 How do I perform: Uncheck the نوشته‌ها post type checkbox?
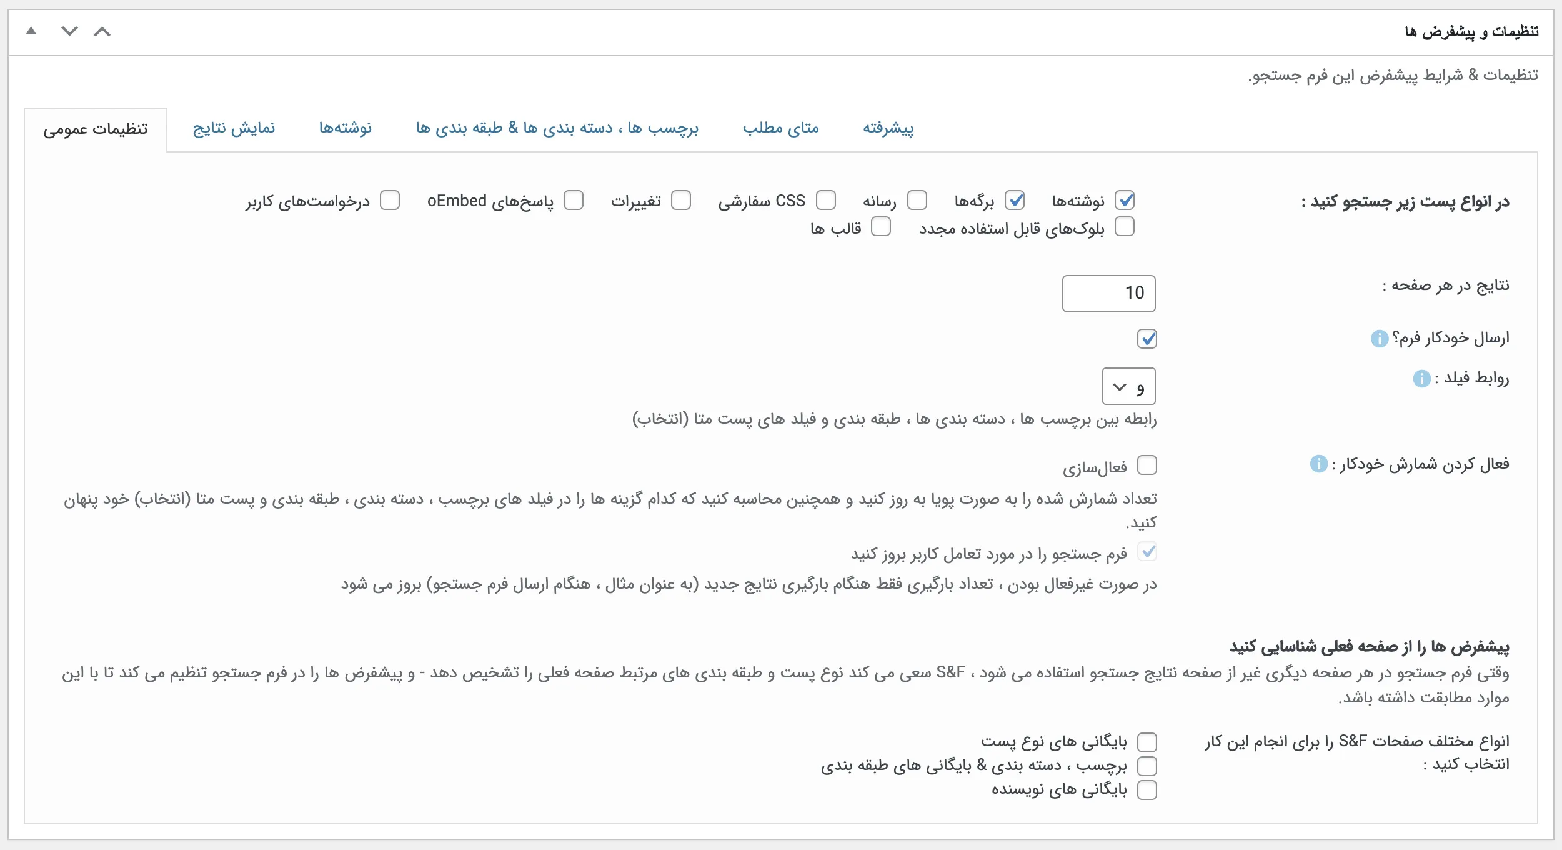tap(1125, 201)
